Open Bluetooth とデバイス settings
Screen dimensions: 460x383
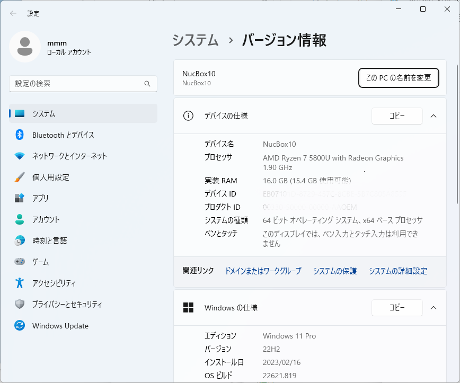click(x=83, y=135)
